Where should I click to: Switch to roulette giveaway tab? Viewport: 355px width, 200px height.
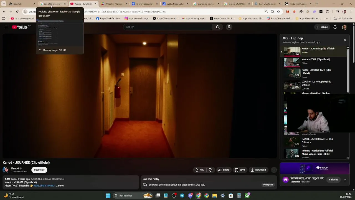52,4
